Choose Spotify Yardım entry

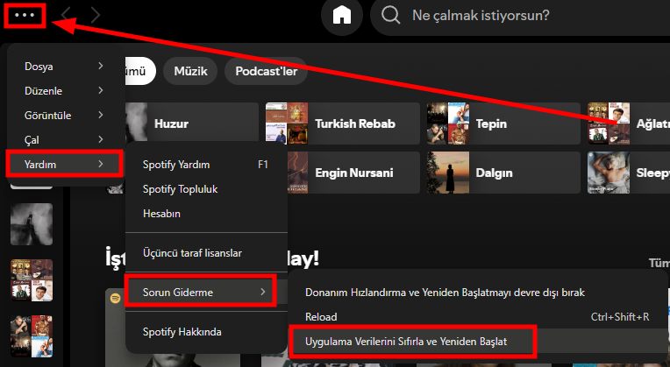click(206, 165)
